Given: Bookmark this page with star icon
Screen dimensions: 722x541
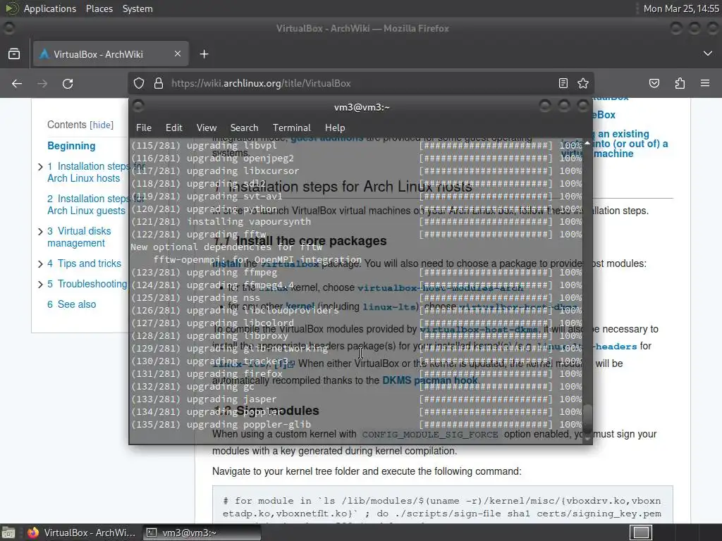Looking at the screenshot, I should [583, 83].
